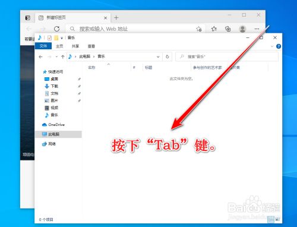Click New folder quick access toolbar icon
Image resolution: width=297 pixels, height=227 pixels.
[x=56, y=37]
